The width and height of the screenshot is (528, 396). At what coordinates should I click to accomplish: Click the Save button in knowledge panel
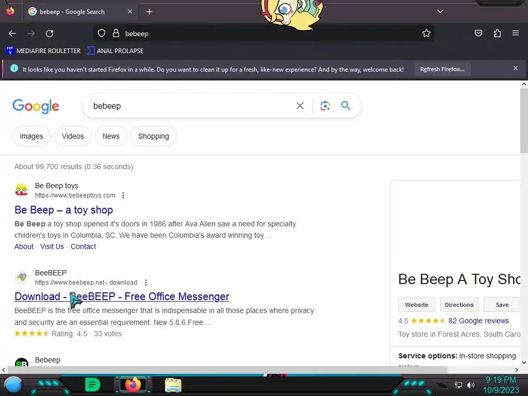pyautogui.click(x=502, y=305)
